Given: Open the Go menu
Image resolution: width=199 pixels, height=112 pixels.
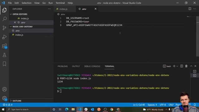Looking at the screenshot, I should tap(44, 3).
